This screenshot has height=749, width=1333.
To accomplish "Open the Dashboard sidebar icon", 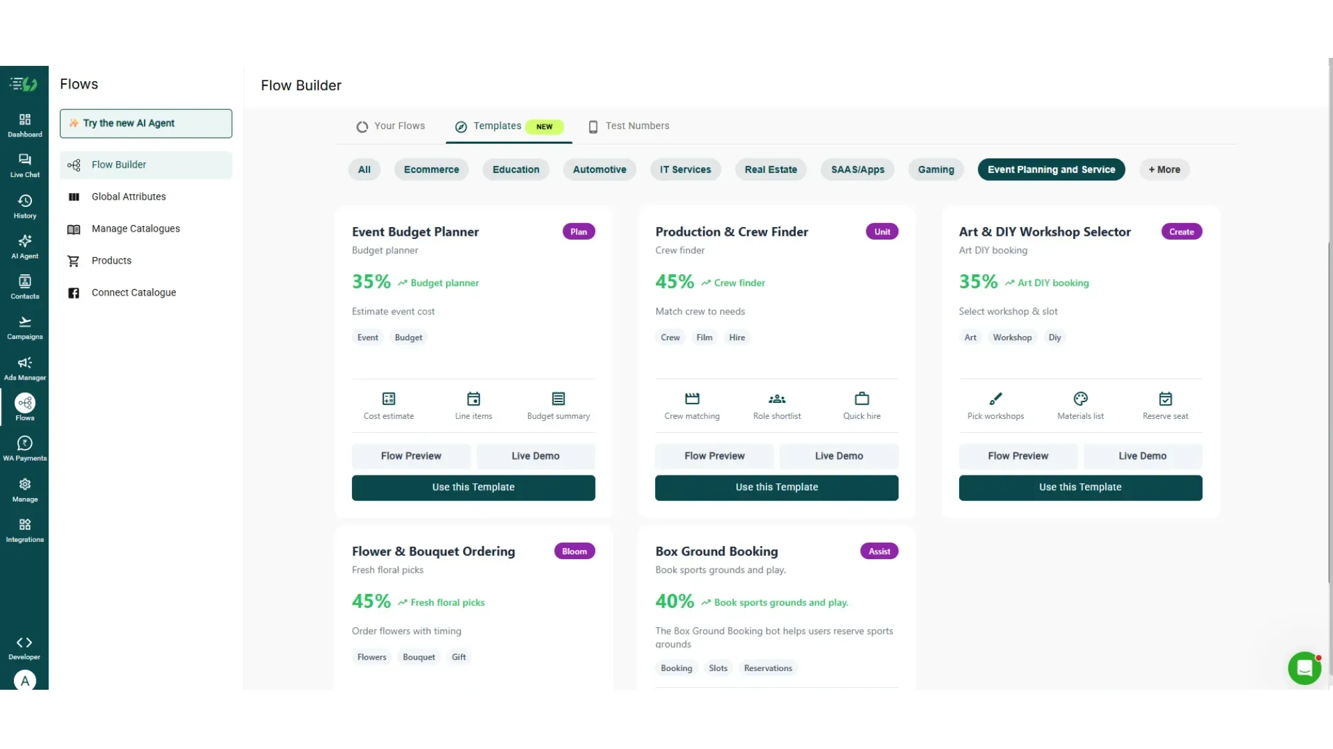I will pyautogui.click(x=25, y=125).
